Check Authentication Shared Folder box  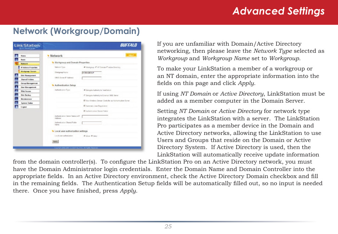[84, 111]
